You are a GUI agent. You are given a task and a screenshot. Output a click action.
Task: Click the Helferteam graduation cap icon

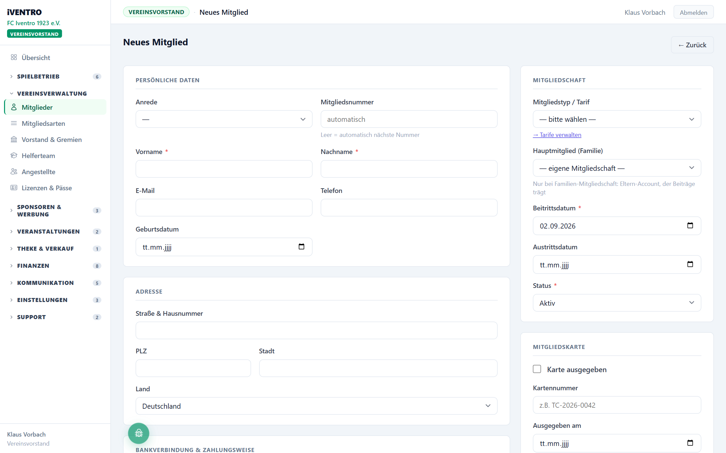coord(14,155)
